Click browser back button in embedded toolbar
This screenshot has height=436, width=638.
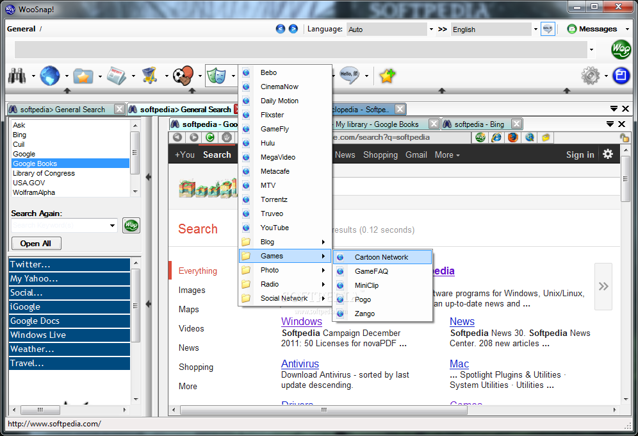[177, 137]
